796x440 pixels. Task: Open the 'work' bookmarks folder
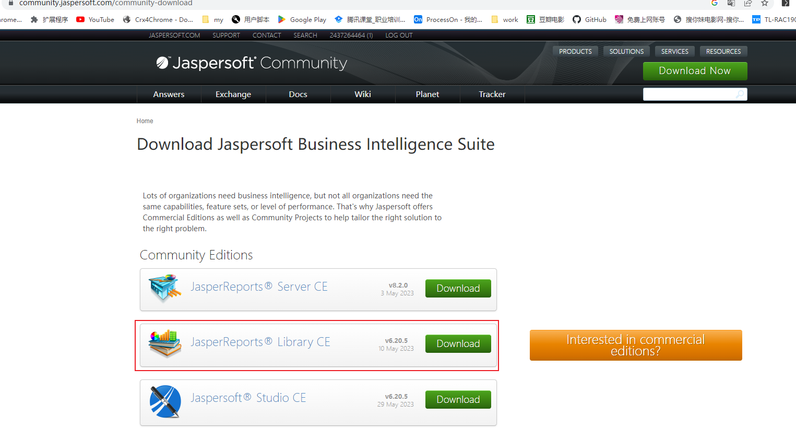click(x=505, y=19)
